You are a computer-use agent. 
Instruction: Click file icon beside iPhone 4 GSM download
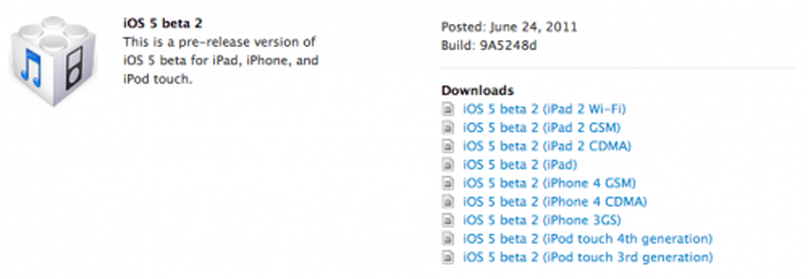pos(447,183)
